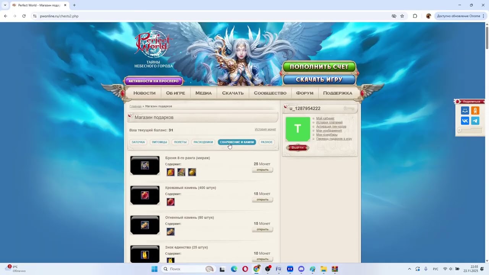Screen dimensions: 489x275
Task: Close the Perfect World browser tab
Action: tap(65, 5)
